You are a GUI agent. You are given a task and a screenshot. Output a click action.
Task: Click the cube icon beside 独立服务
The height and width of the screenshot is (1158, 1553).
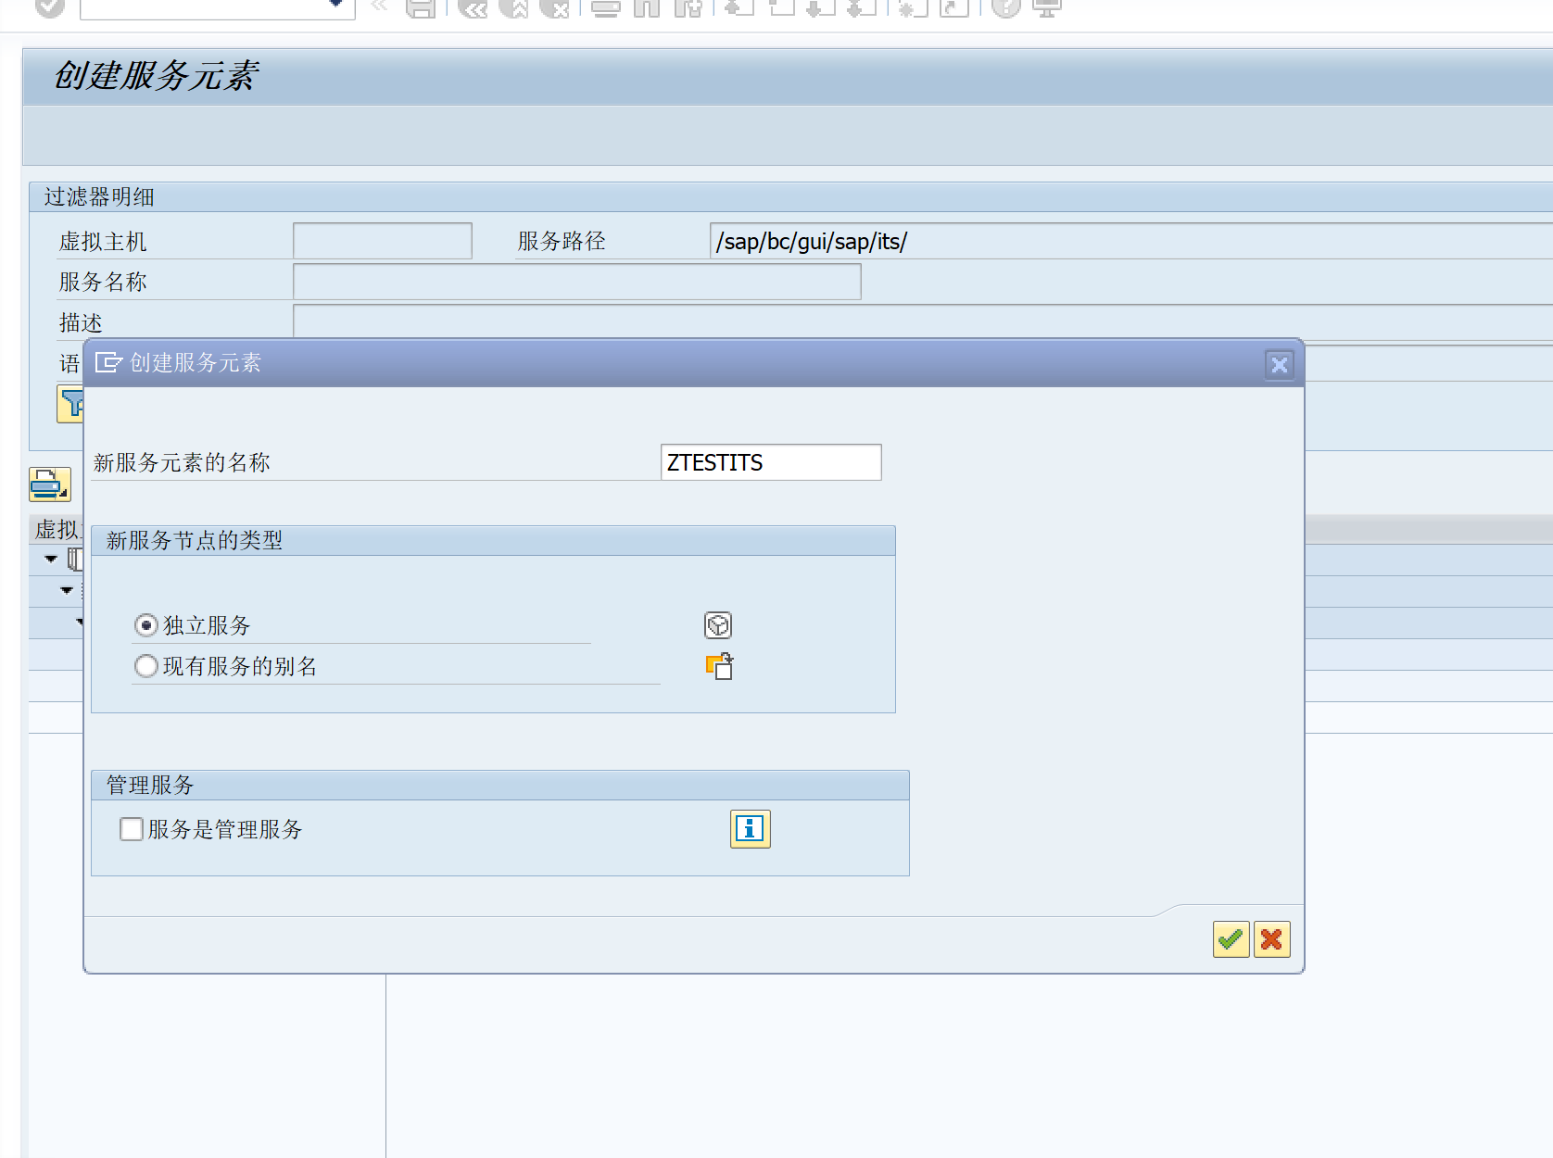717,625
